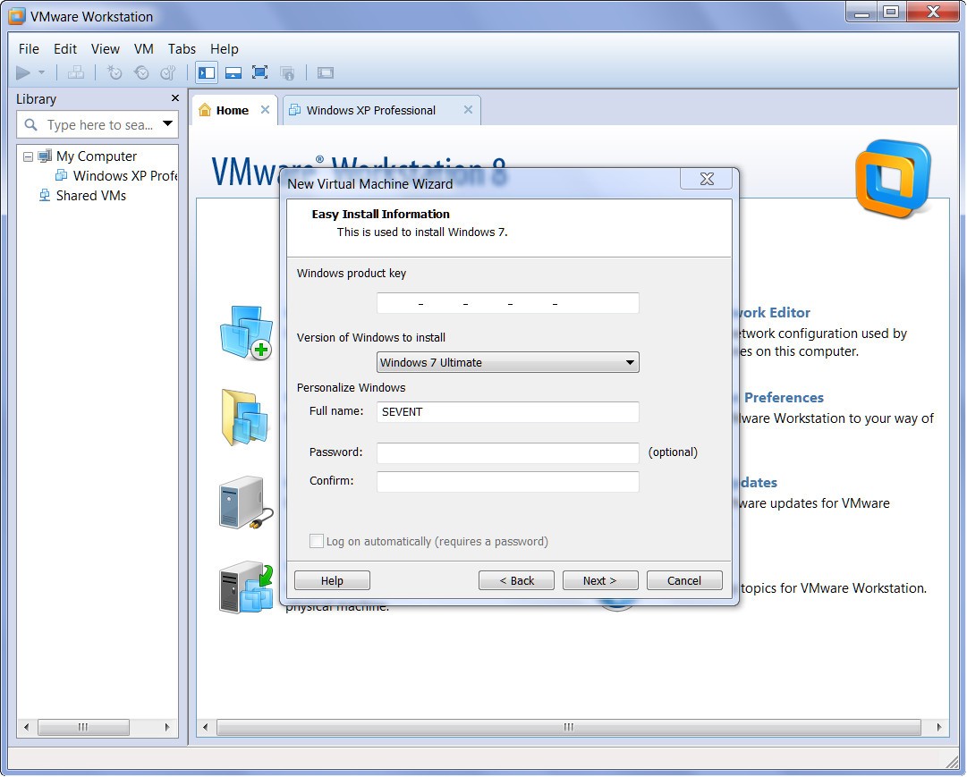
Task: Click the Home page scrollbar right arrow
Action: pyautogui.click(x=938, y=727)
